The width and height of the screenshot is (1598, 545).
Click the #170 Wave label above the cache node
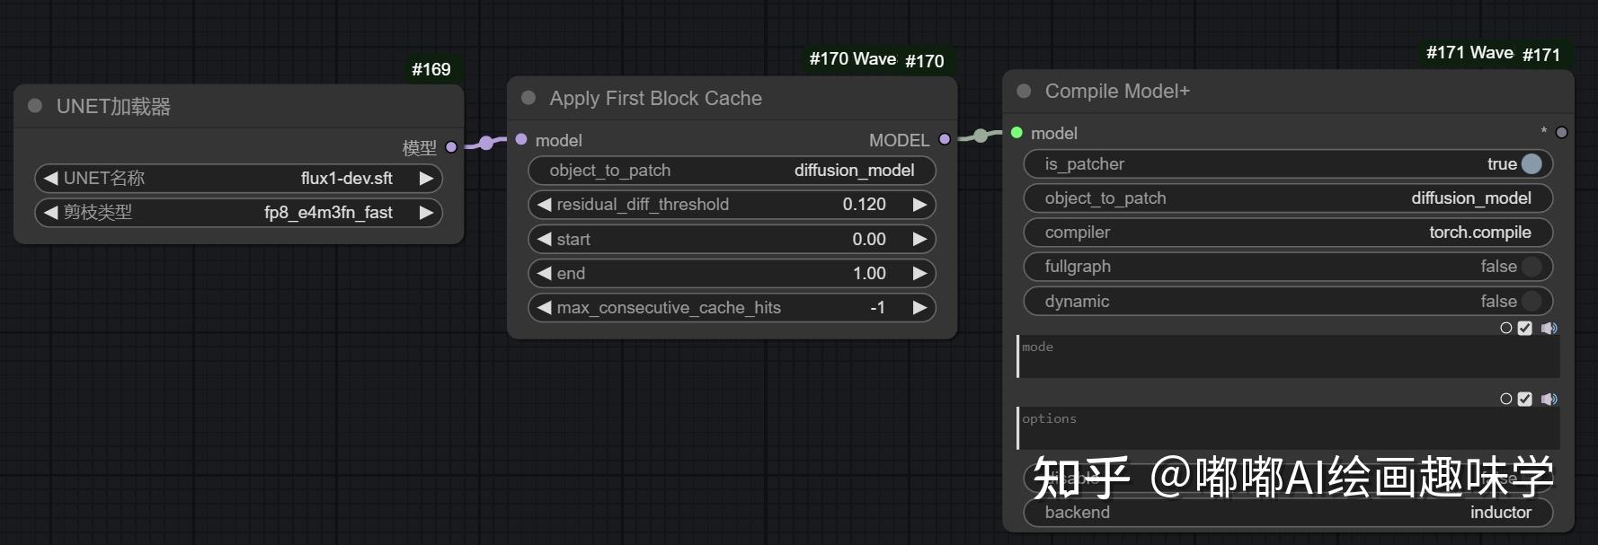852,59
